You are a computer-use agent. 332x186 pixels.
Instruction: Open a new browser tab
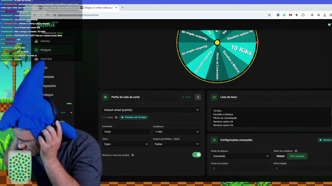coord(122,8)
